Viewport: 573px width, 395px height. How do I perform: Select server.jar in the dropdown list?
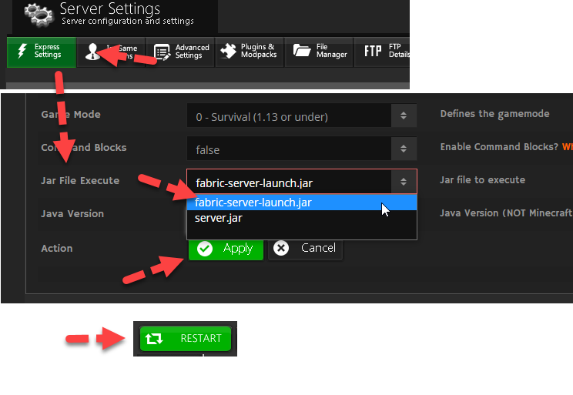[302, 218]
